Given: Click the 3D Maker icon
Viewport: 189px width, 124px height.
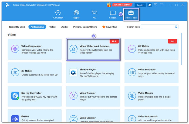Looking at the screenshot, I should (15, 72).
